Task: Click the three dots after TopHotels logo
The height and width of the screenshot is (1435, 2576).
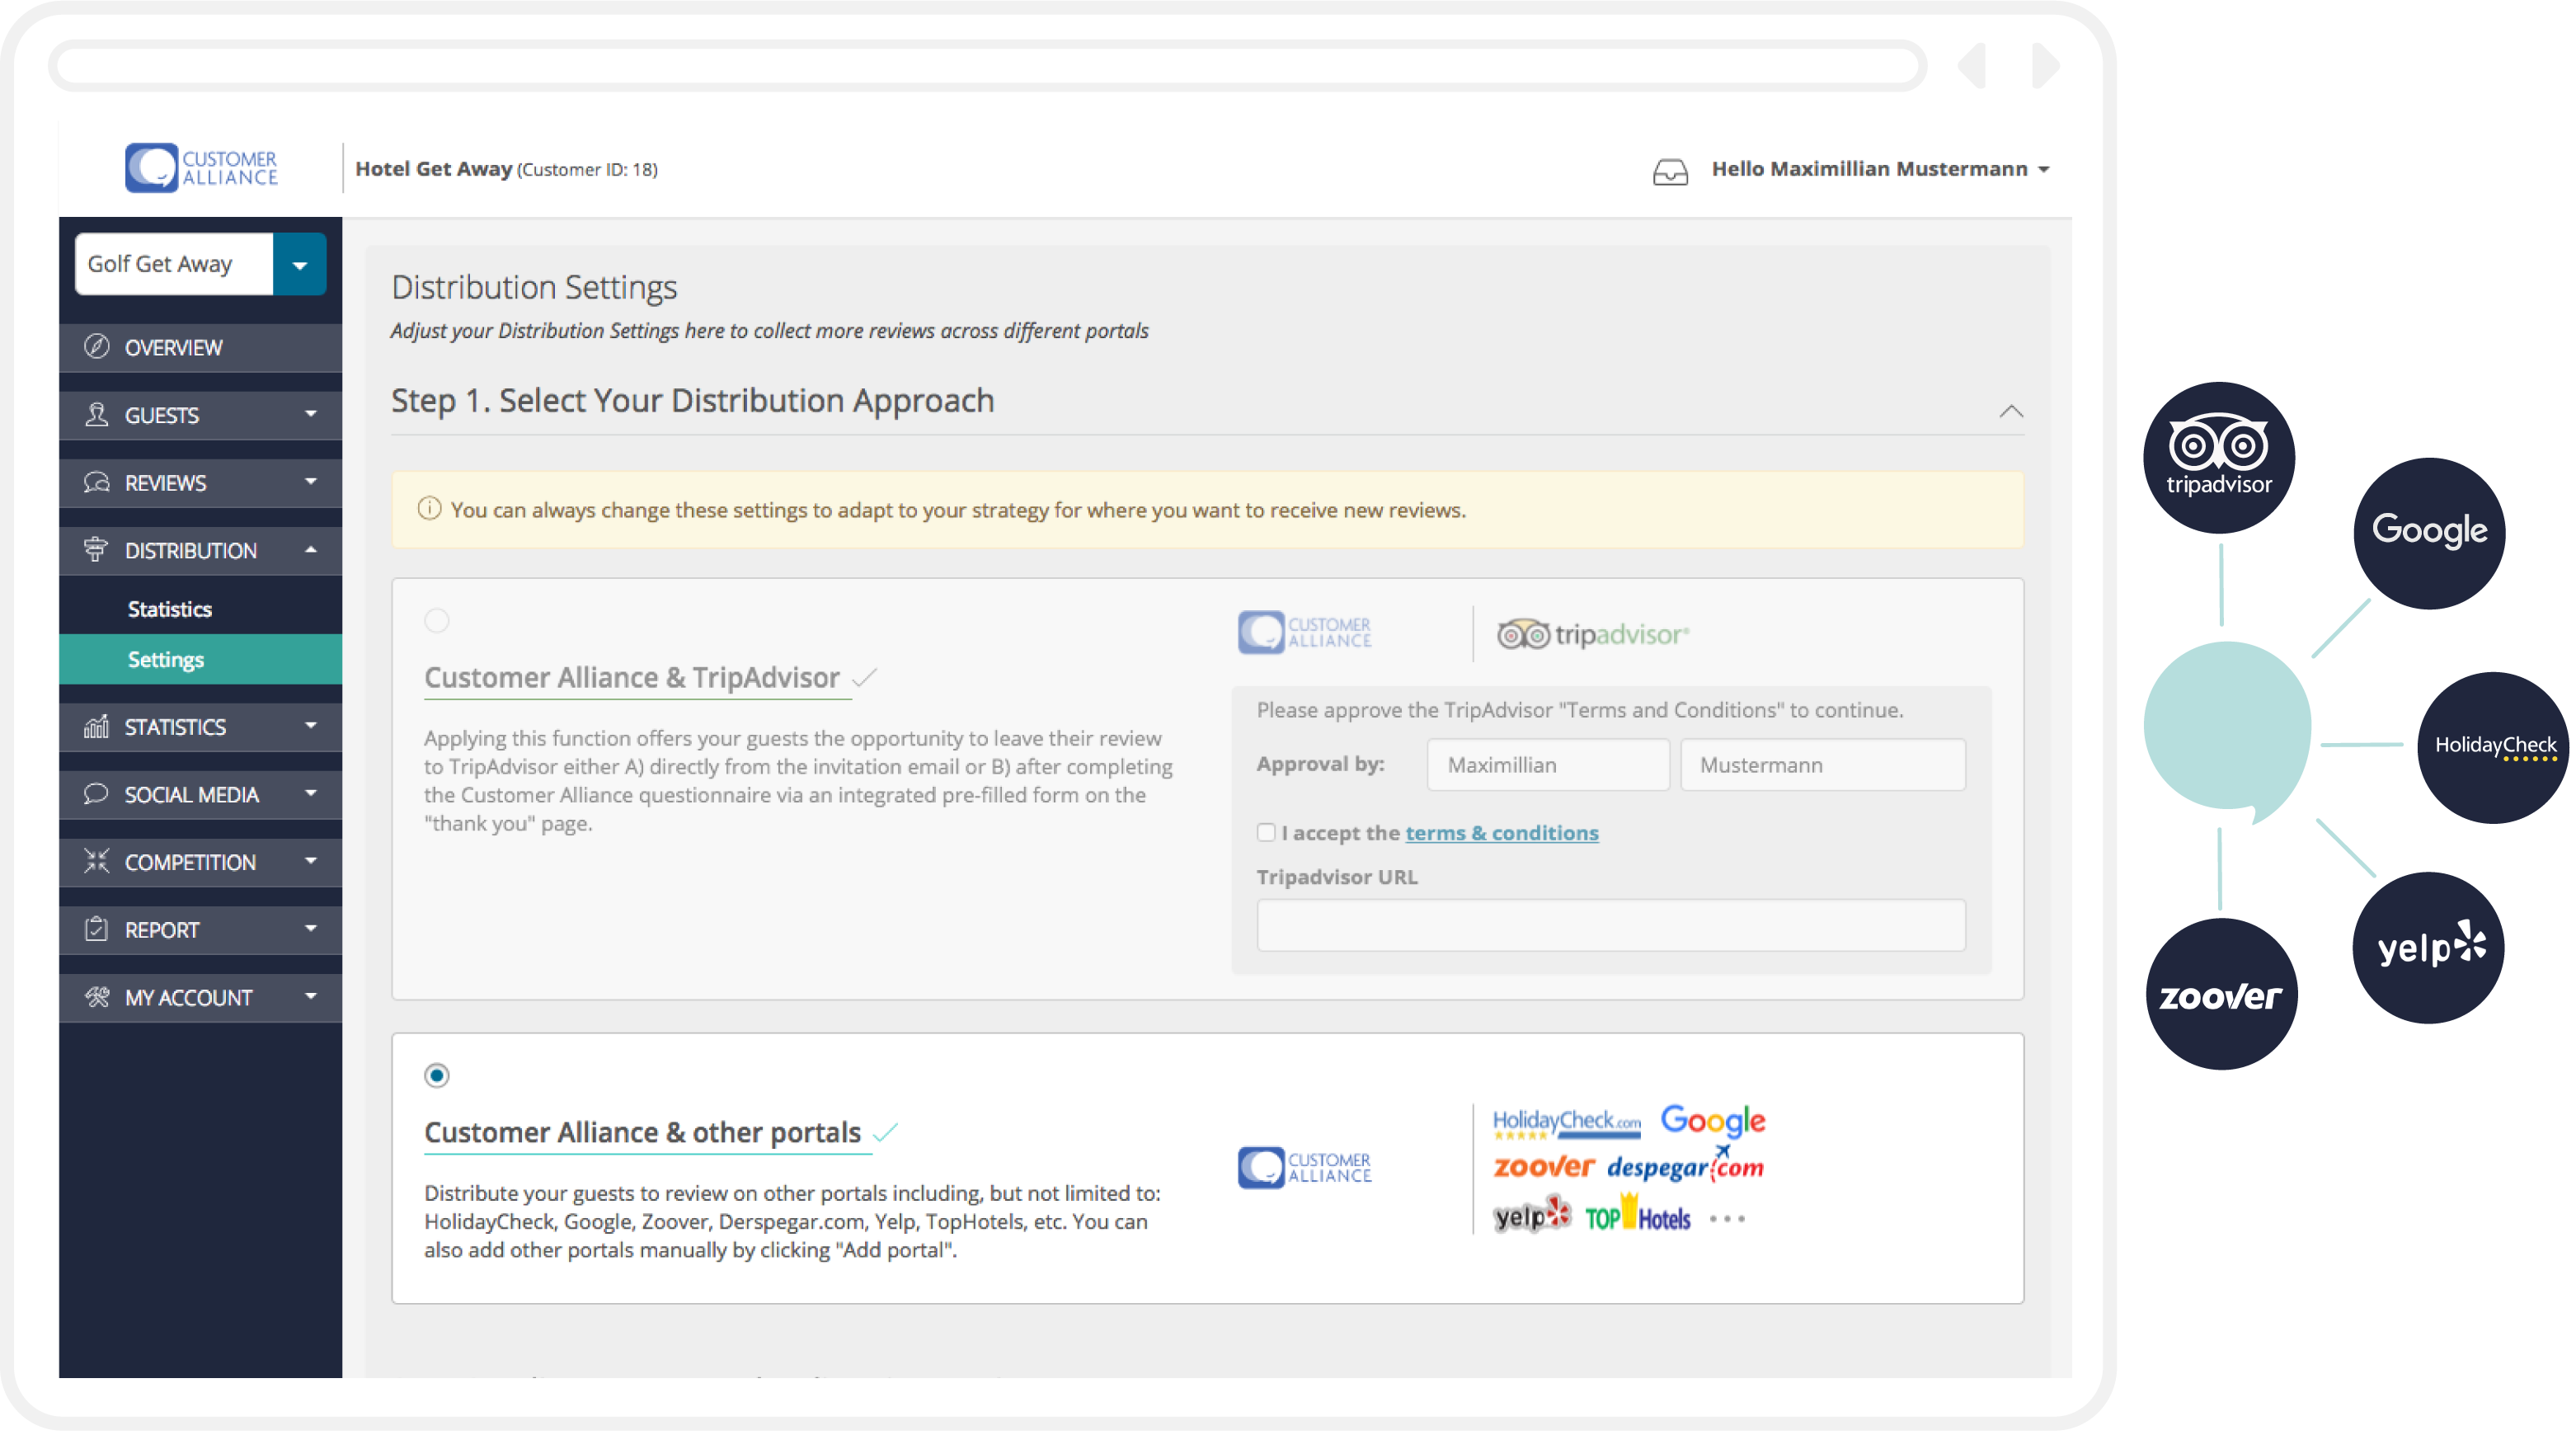Action: tap(1727, 1219)
